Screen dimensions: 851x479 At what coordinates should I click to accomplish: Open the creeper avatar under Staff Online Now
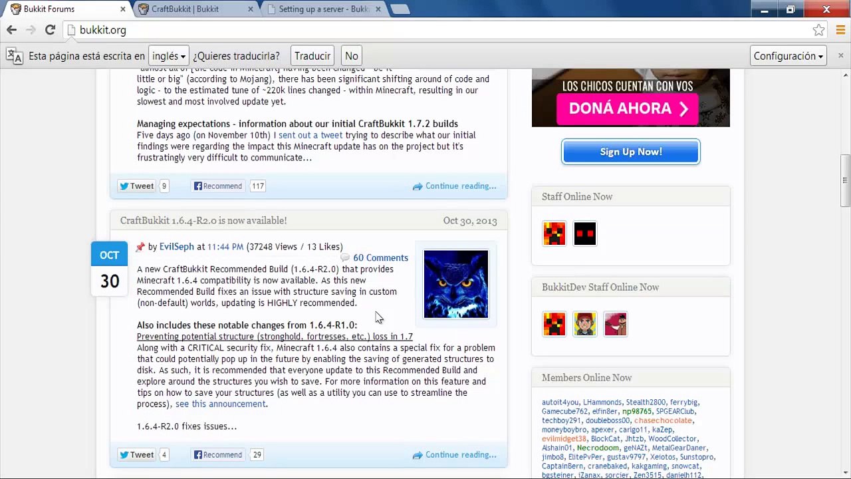(x=554, y=234)
